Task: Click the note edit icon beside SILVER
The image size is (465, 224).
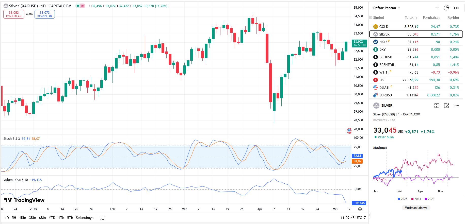Action: 446,106
